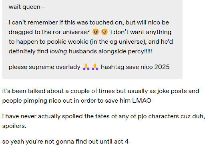
Task: Click the gray ask box background
Action: [x=92, y=39]
